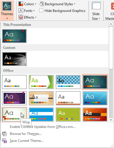Click the This Presentation section header

click(x=55, y=25)
